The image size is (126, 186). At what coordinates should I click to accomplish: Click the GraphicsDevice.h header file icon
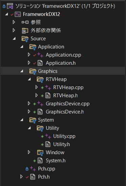40,112
